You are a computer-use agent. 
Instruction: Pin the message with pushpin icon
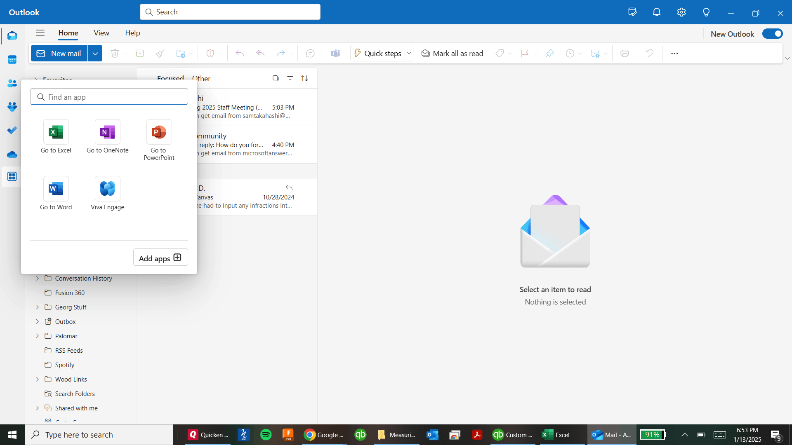(x=549, y=53)
